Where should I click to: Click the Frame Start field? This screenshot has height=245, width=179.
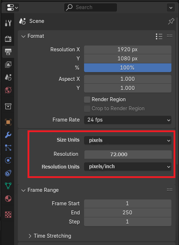[128, 203]
